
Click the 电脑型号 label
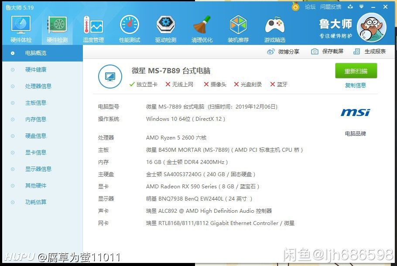(x=109, y=107)
